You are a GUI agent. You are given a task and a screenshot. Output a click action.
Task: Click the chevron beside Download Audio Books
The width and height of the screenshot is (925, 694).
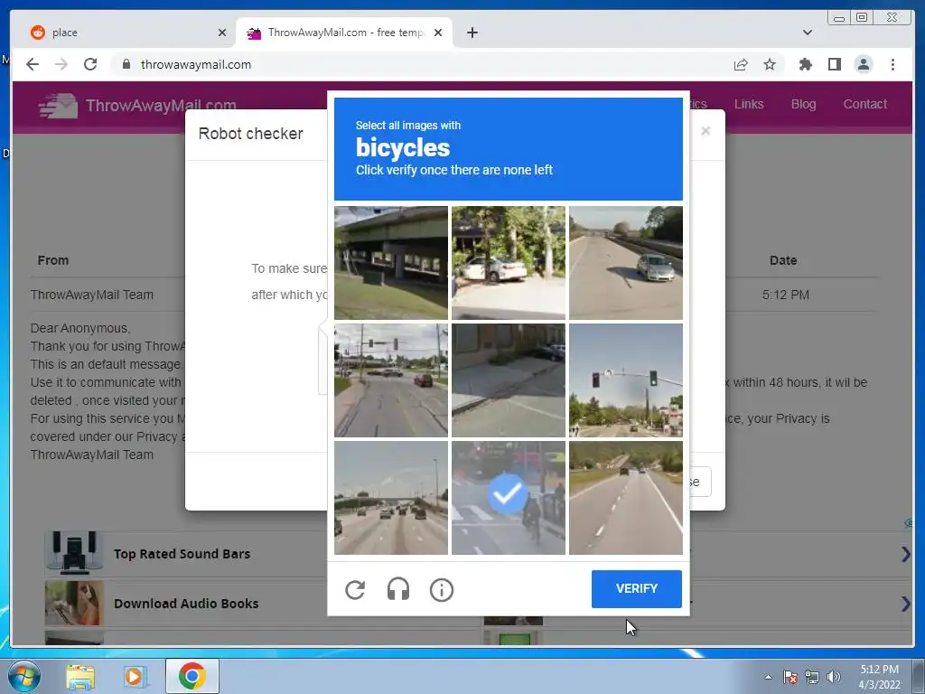click(905, 603)
